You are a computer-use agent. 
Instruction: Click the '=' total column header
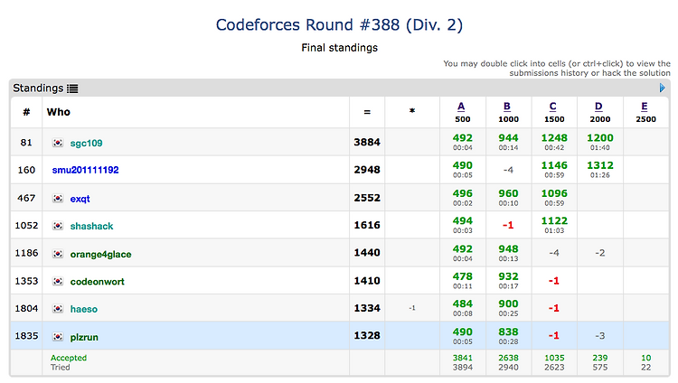pyautogui.click(x=367, y=112)
